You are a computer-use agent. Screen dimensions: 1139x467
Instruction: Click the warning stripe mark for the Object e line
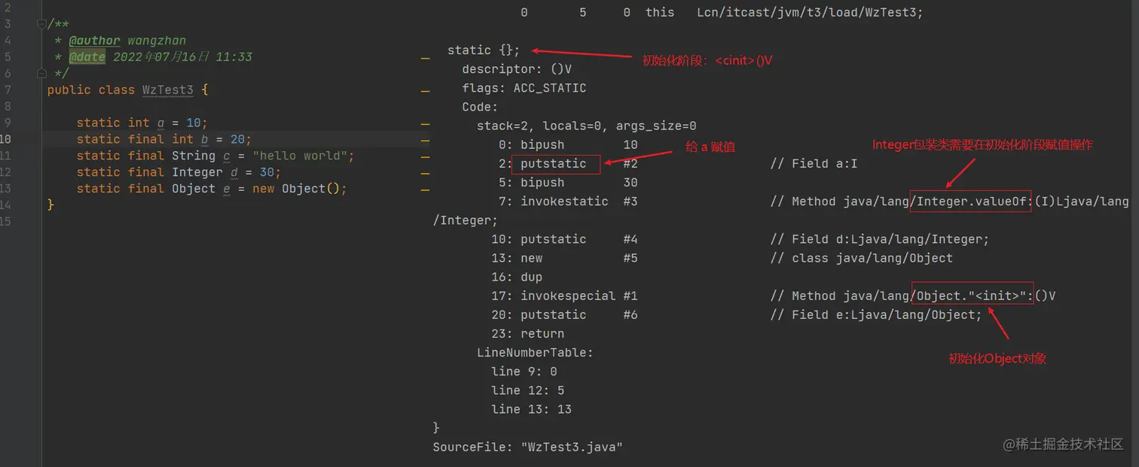point(425,190)
